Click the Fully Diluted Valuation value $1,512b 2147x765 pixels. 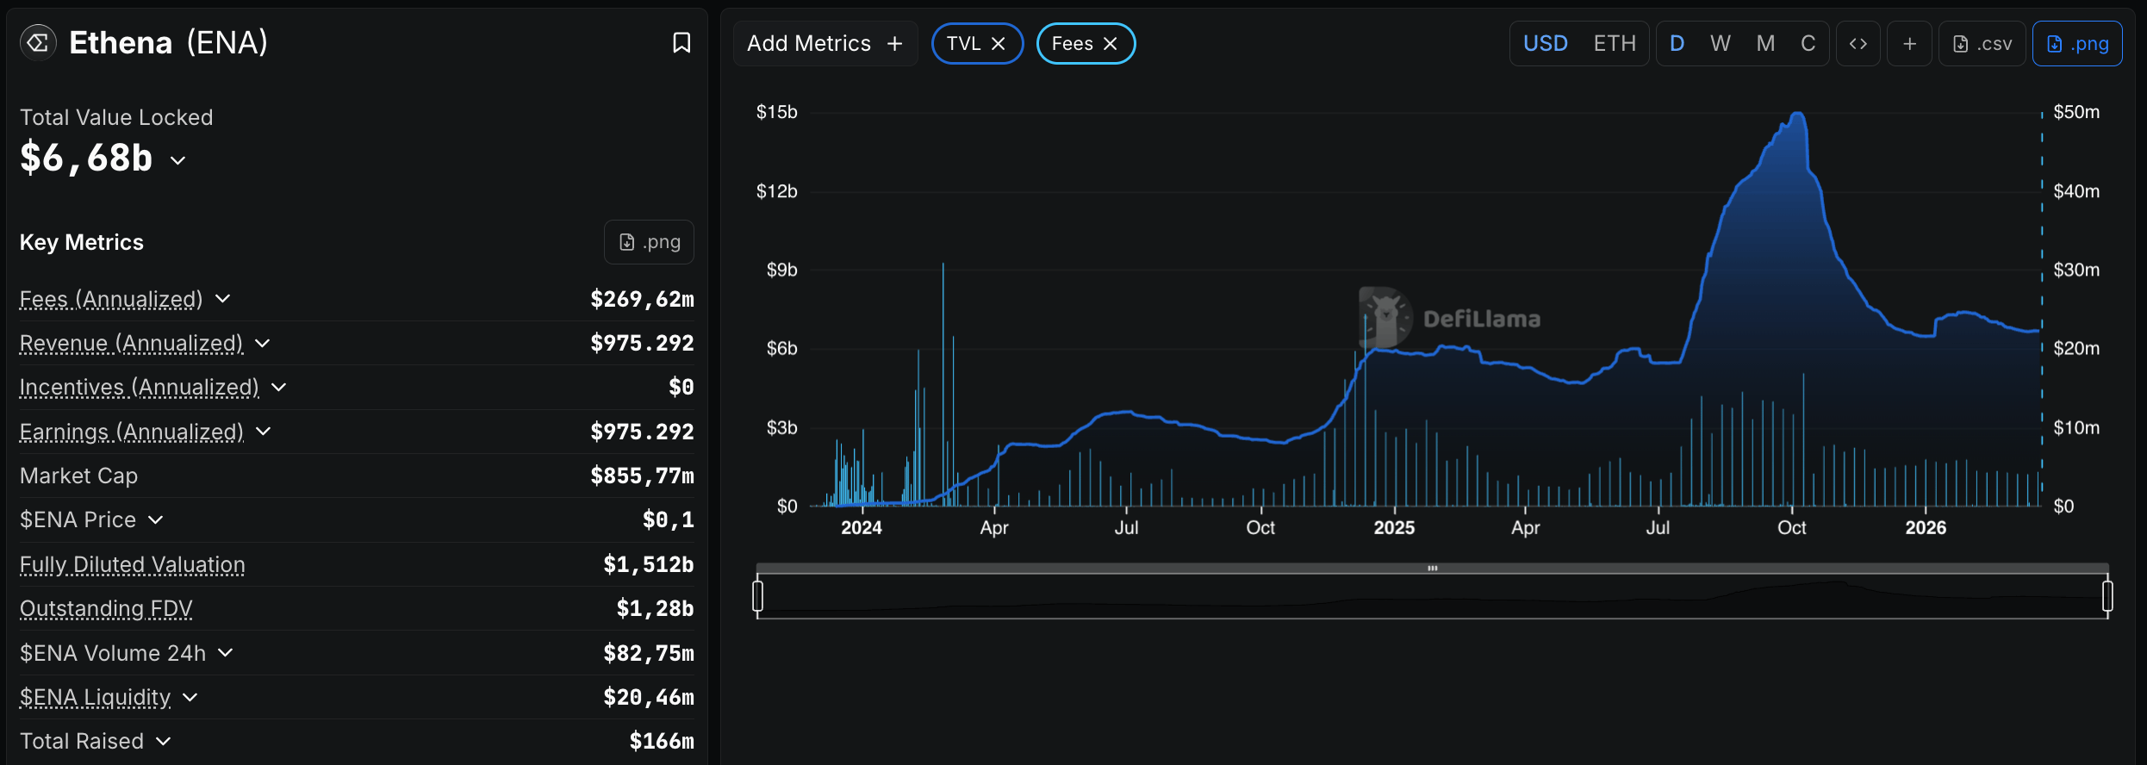[649, 564]
